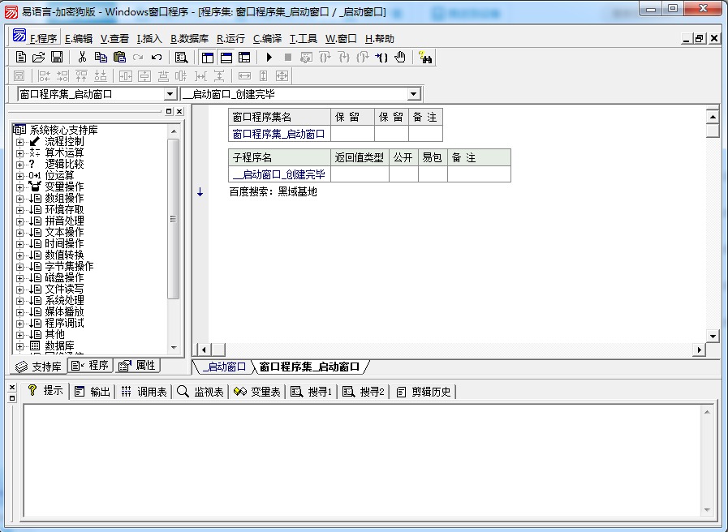This screenshot has height=532, width=728.
Task: Open a file with folder icon
Action: pos(38,57)
